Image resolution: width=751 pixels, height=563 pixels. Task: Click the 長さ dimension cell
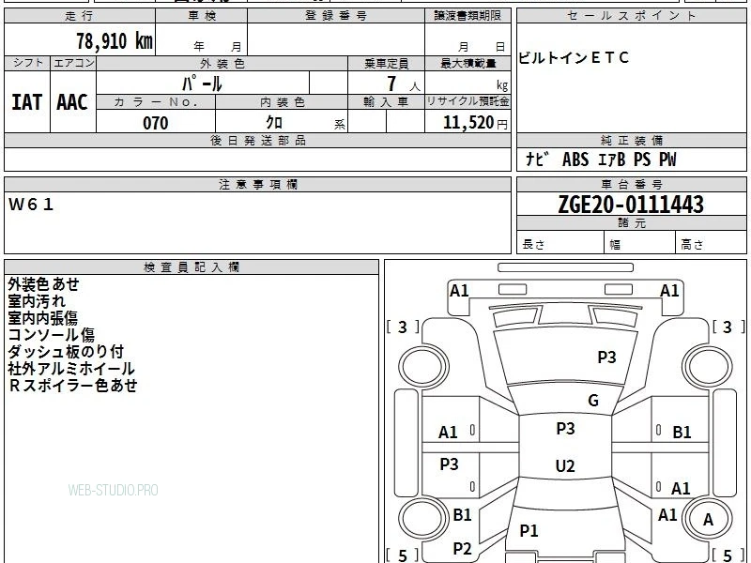(x=560, y=244)
